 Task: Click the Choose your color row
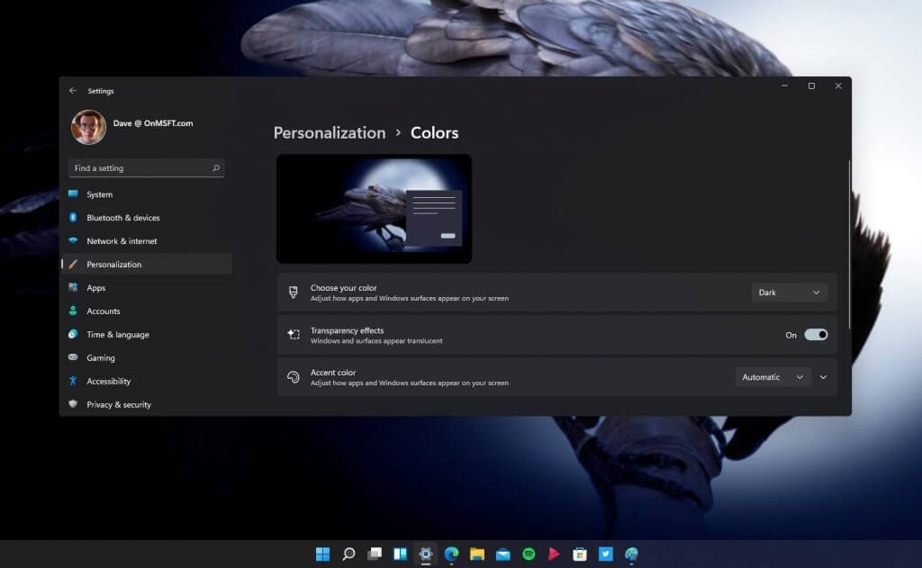point(504,292)
